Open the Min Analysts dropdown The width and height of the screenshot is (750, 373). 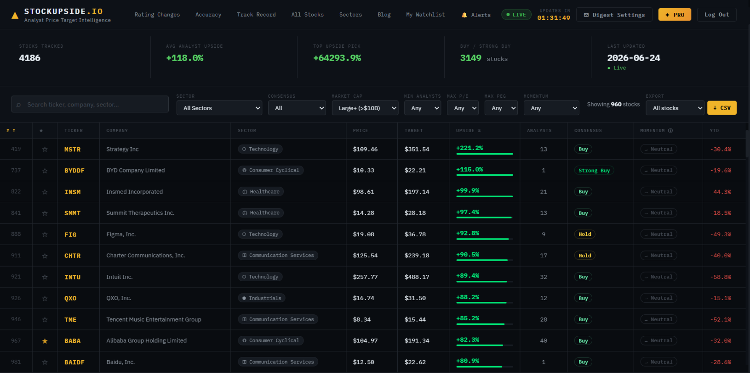[x=423, y=108]
